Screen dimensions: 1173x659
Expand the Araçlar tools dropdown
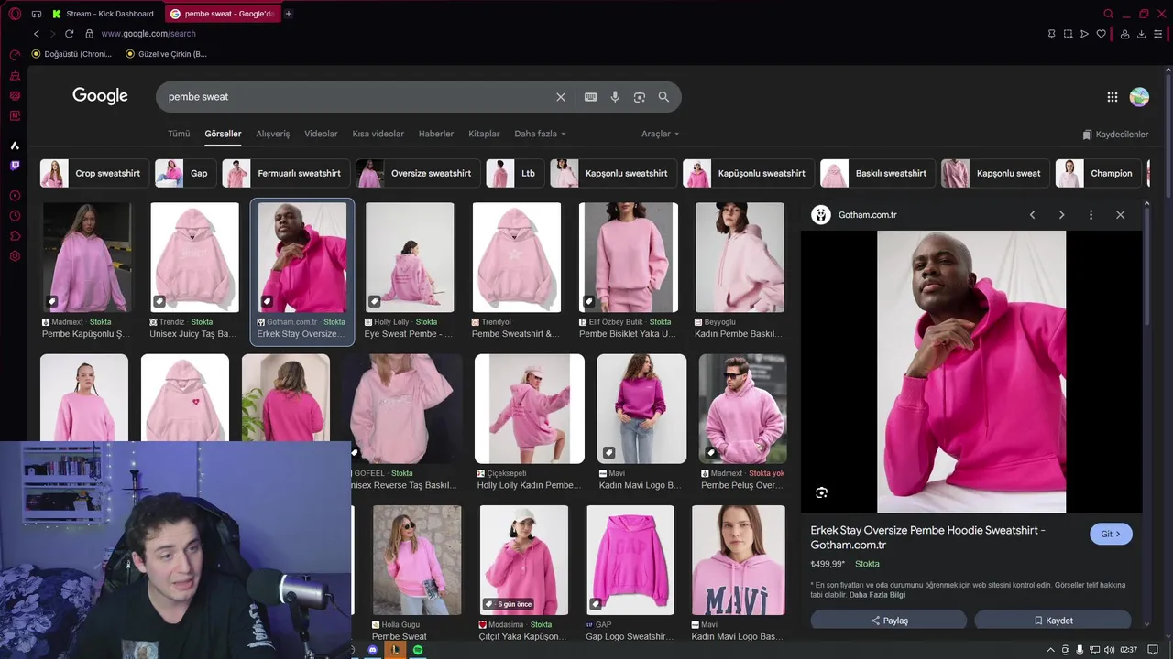pos(660,134)
